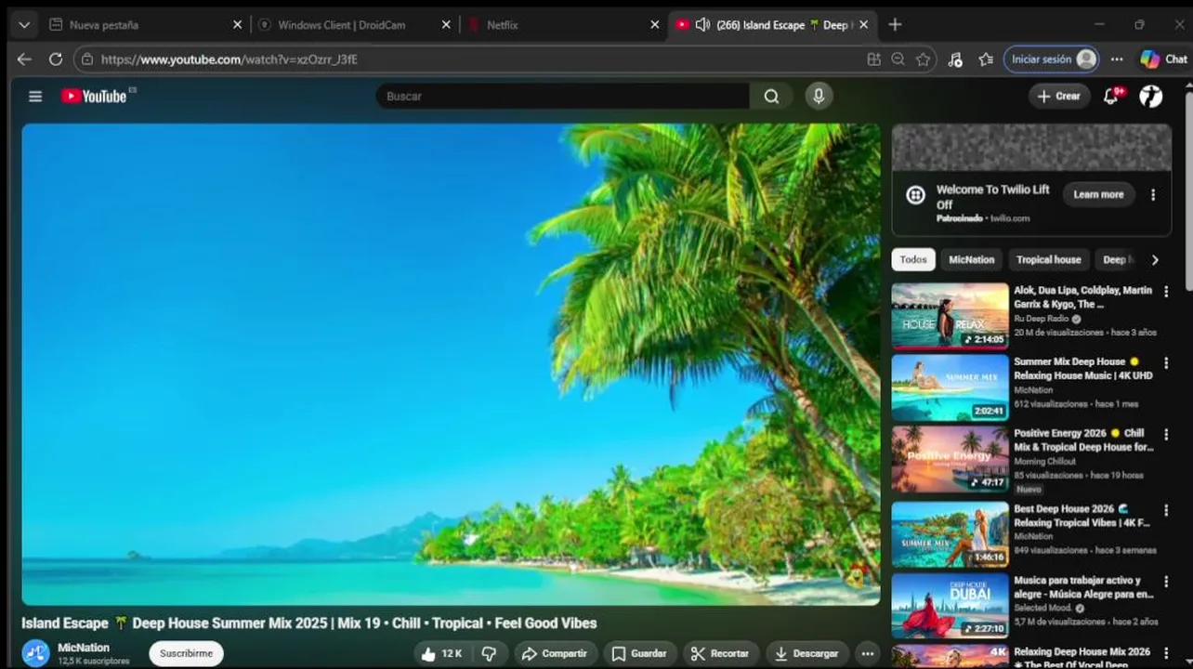1193x669 pixels.
Task: Select the MicNation filter chip
Action: [971, 260]
